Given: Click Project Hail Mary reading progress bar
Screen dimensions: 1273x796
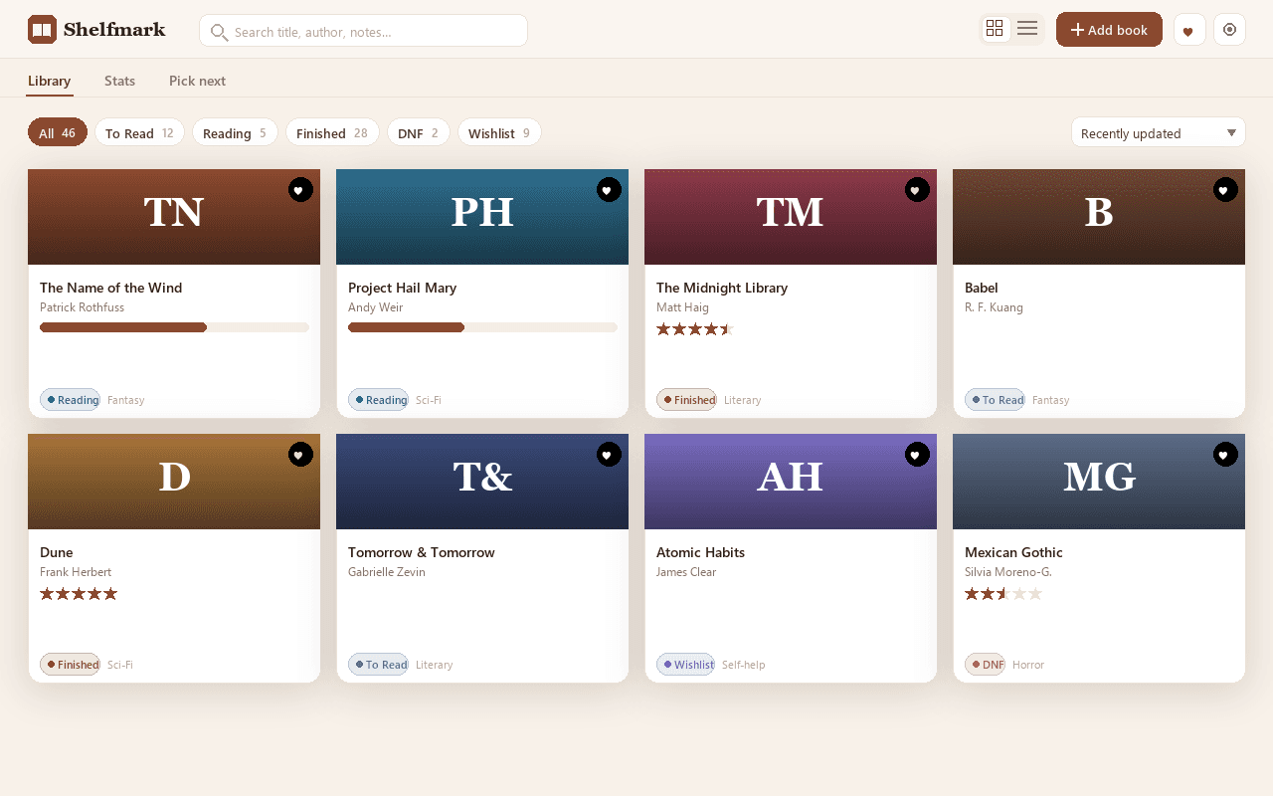Looking at the screenshot, I should (482, 327).
